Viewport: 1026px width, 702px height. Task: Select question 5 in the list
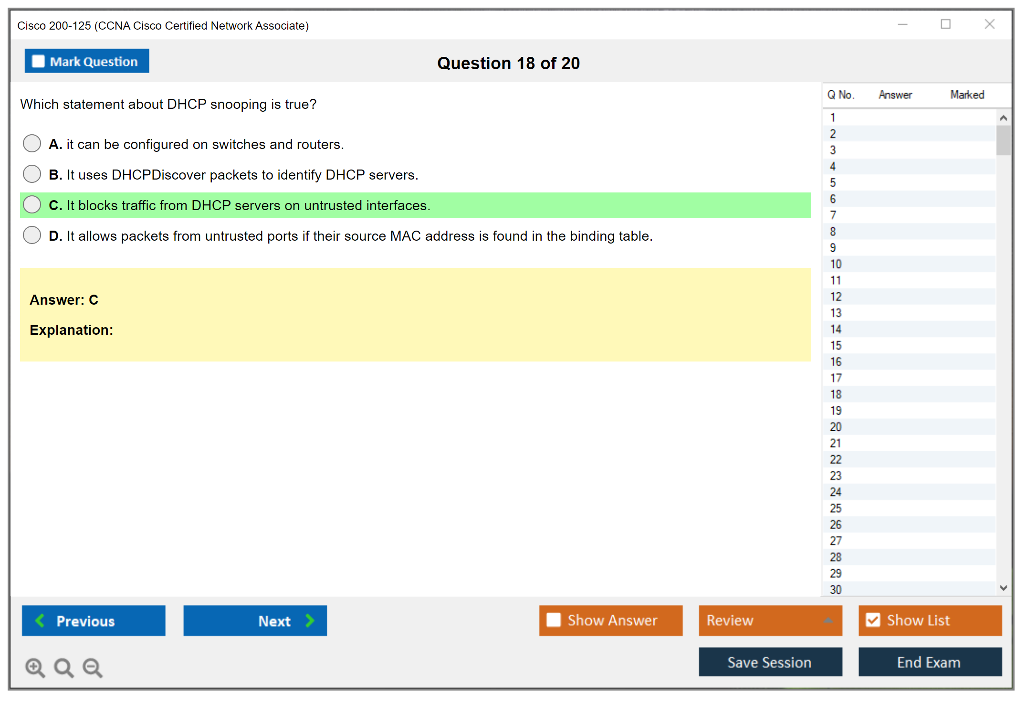(833, 182)
